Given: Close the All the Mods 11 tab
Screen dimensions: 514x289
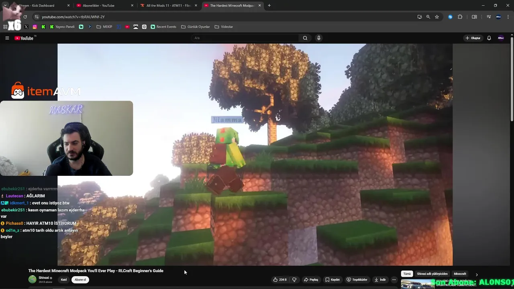Looking at the screenshot, I should pyautogui.click(x=196, y=6).
